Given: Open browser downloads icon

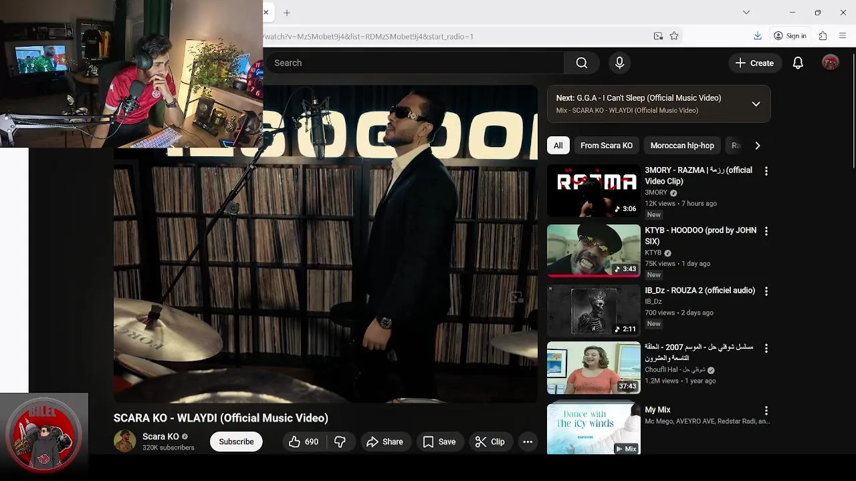Looking at the screenshot, I should coord(758,36).
